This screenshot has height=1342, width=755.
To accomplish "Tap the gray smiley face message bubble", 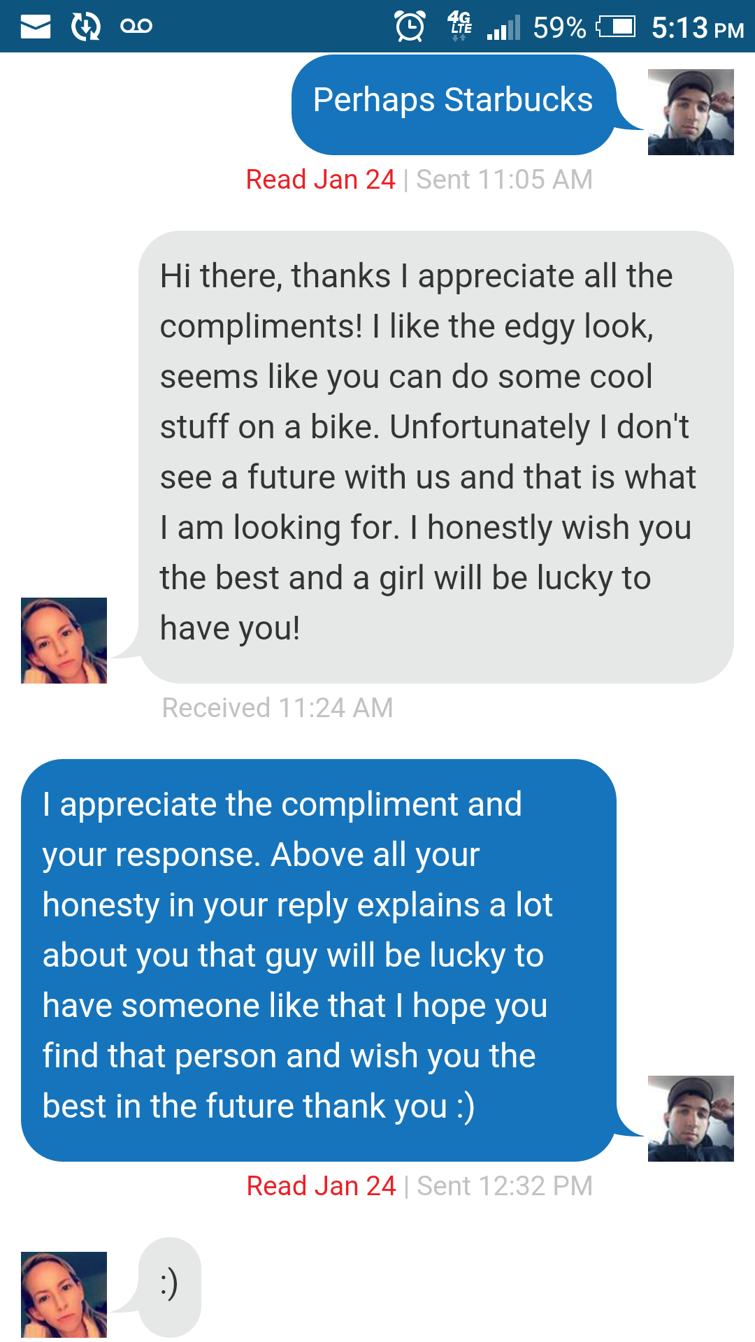I will [170, 1286].
